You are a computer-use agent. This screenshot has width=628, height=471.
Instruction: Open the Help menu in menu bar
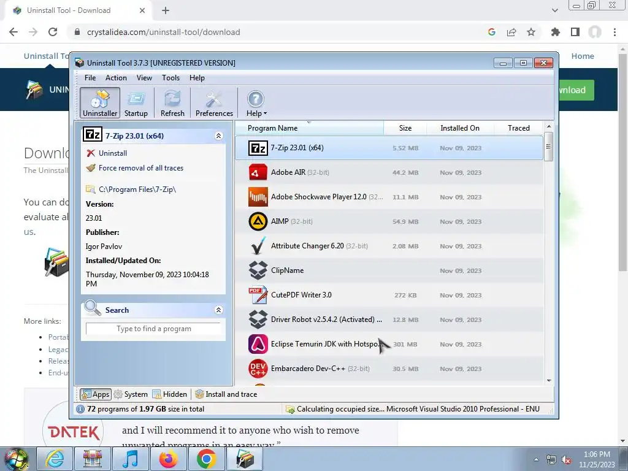197,78
